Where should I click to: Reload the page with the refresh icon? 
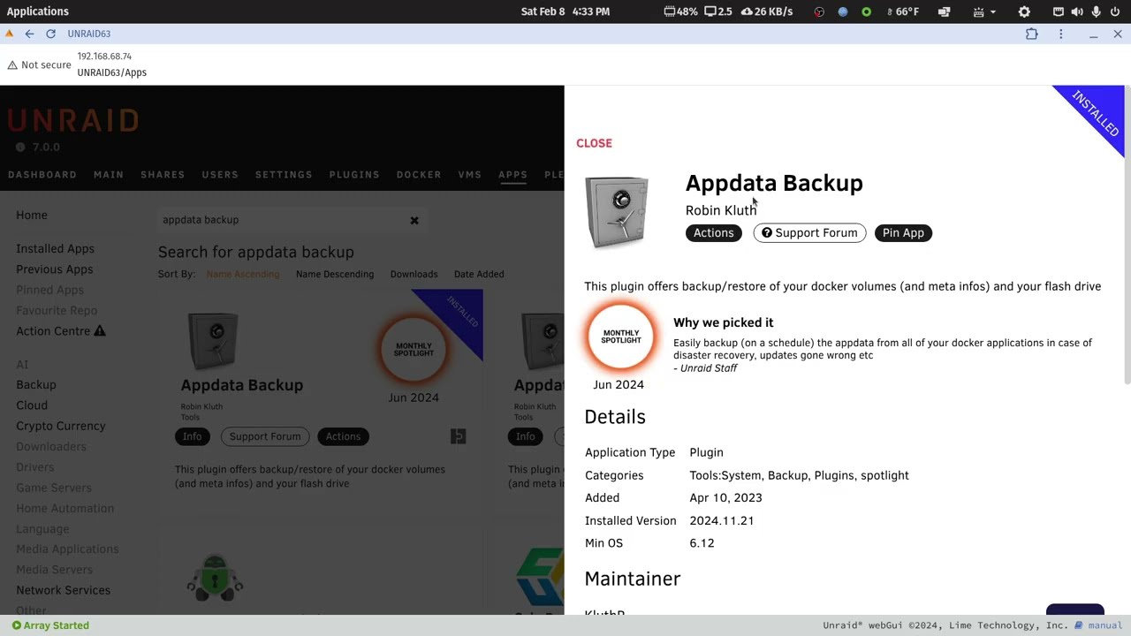tap(50, 34)
